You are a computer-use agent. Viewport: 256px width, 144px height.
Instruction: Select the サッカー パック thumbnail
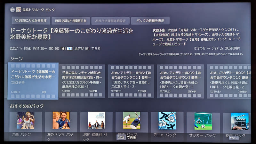(x=203, y=121)
